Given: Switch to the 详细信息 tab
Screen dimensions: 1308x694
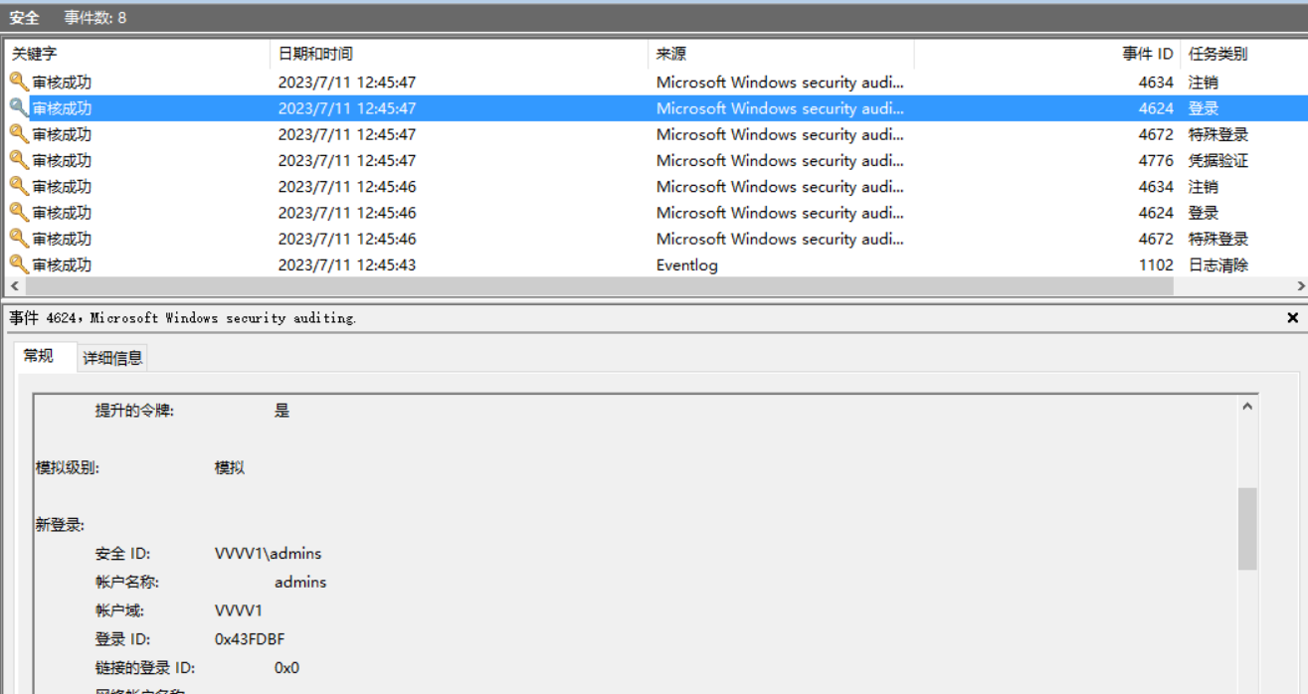Looking at the screenshot, I should pyautogui.click(x=112, y=358).
